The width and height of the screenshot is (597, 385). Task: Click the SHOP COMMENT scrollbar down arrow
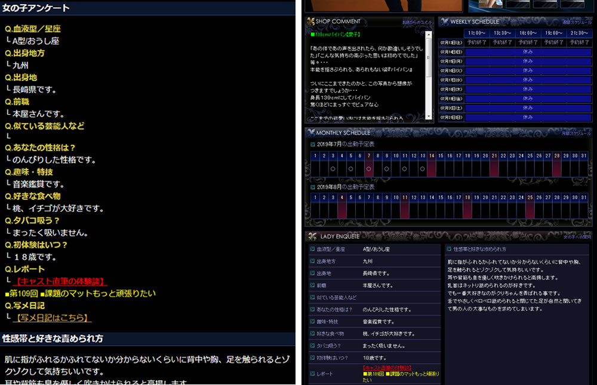[x=429, y=116]
